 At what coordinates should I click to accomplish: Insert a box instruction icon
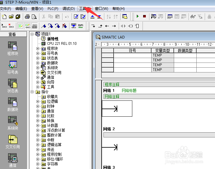click(137, 26)
